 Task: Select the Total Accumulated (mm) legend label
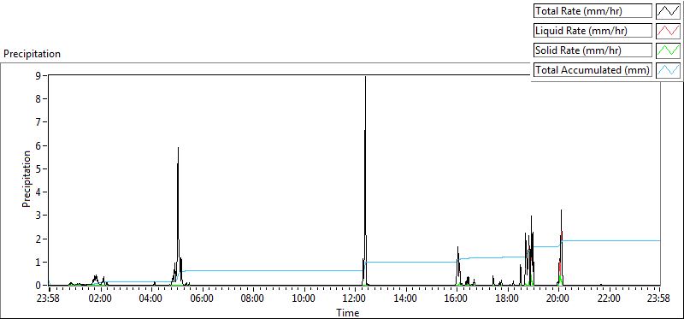point(593,69)
